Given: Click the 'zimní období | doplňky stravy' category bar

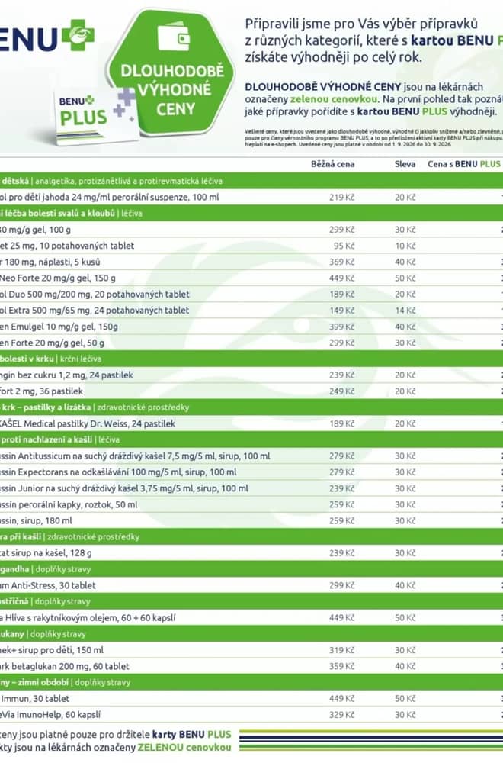Looking at the screenshot, I should (251, 682).
